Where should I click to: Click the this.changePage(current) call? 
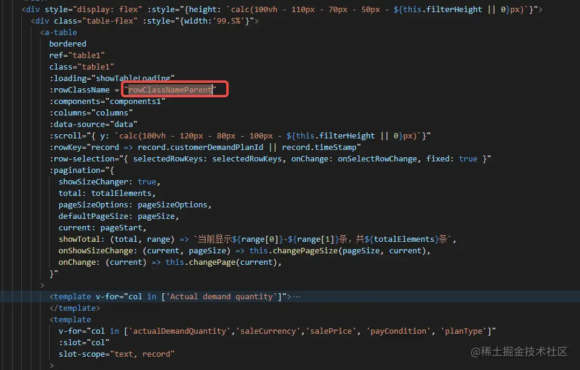pyautogui.click(x=221, y=262)
